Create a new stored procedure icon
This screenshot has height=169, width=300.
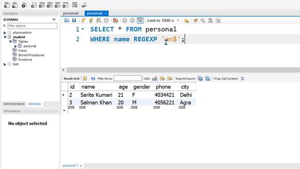click(57, 5)
